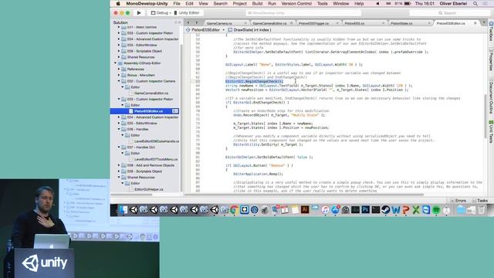Collapse the E02 - Custom Inspector Camera folder
Viewport: 494px width, 278px height.
(x=119, y=81)
